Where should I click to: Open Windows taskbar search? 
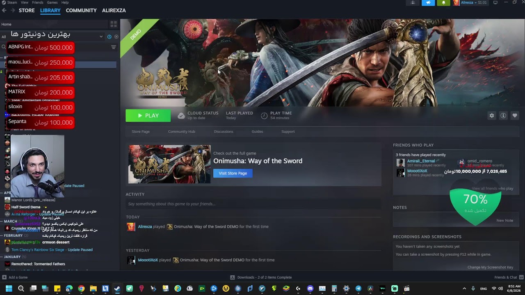[21, 288]
